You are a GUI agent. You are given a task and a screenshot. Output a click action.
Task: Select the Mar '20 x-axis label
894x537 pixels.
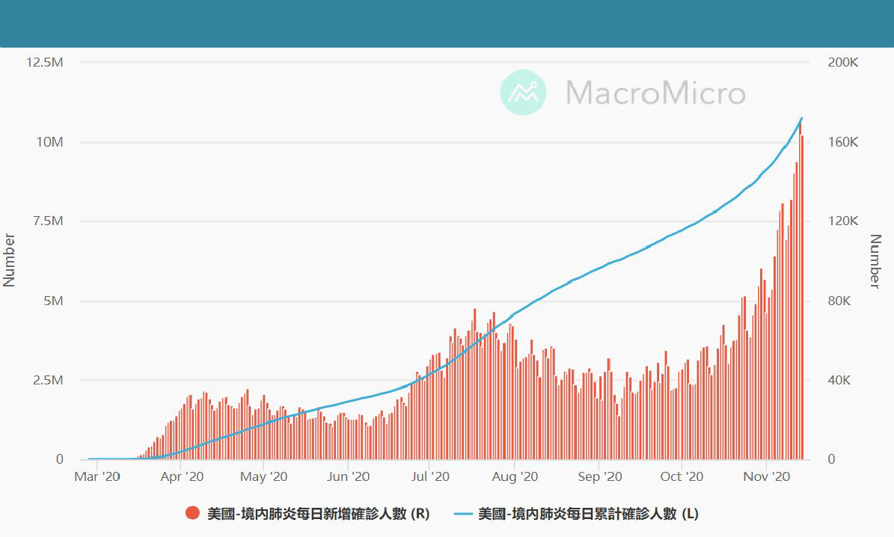pyautogui.click(x=98, y=476)
